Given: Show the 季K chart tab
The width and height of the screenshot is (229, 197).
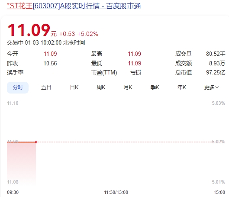Looking at the screenshot, I should coord(155,87).
